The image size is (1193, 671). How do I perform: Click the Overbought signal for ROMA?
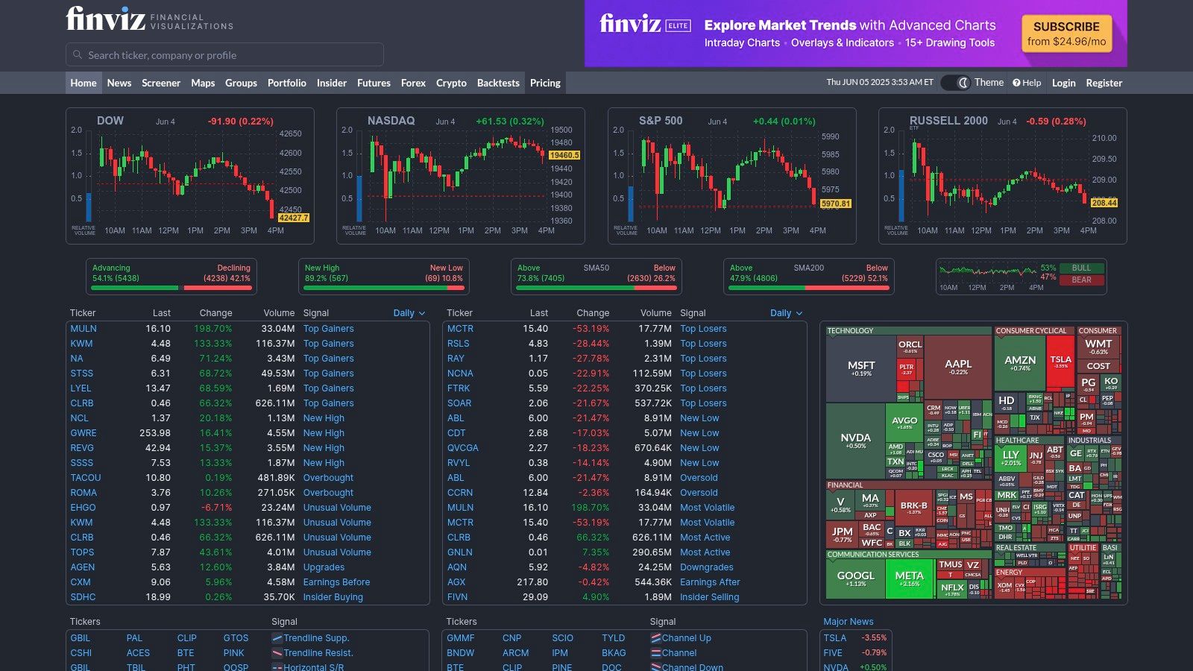328,493
